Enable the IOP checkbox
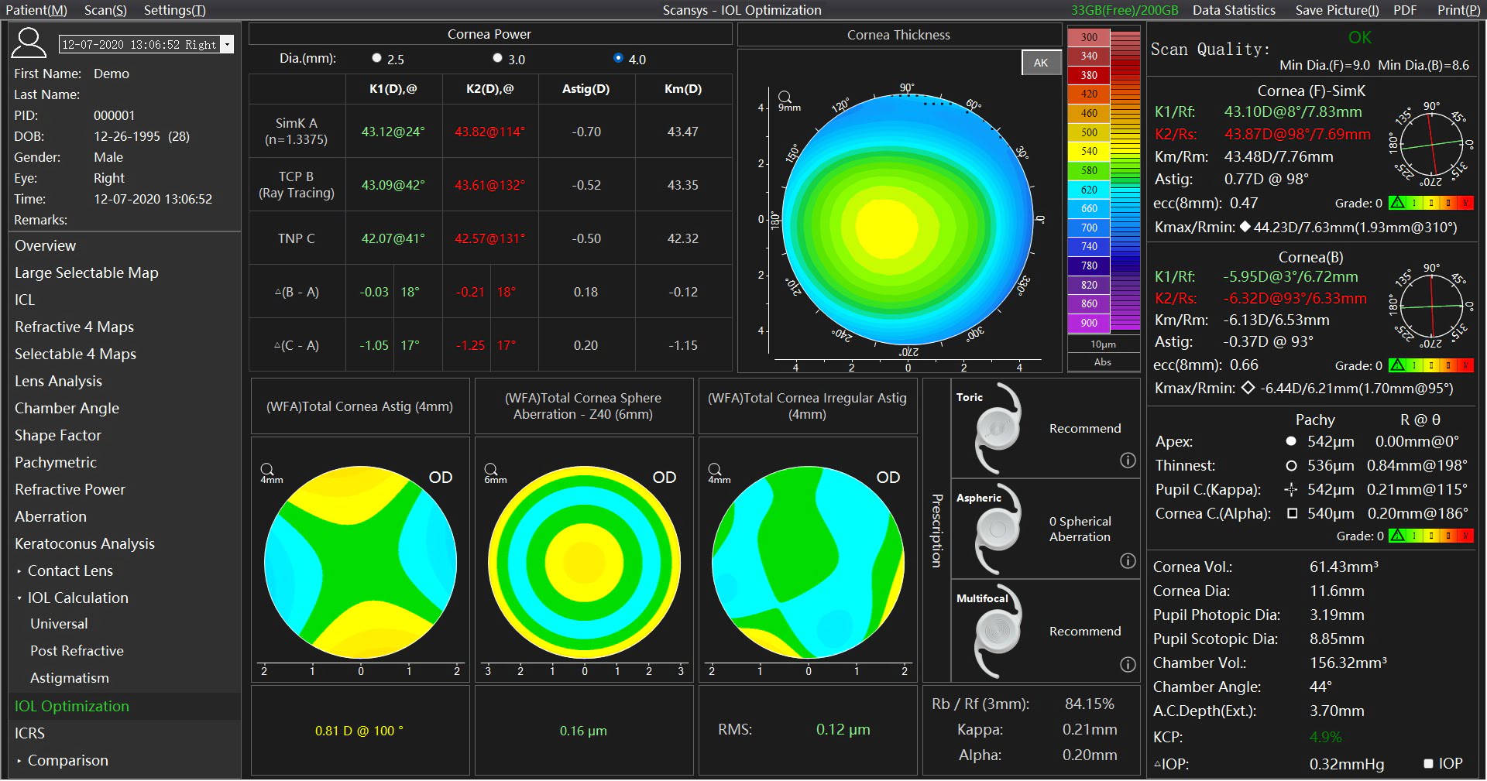 click(x=1429, y=763)
